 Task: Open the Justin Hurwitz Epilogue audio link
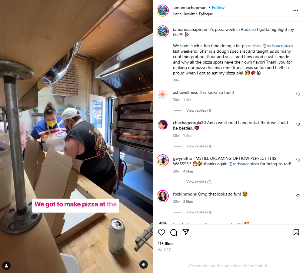coord(192,14)
